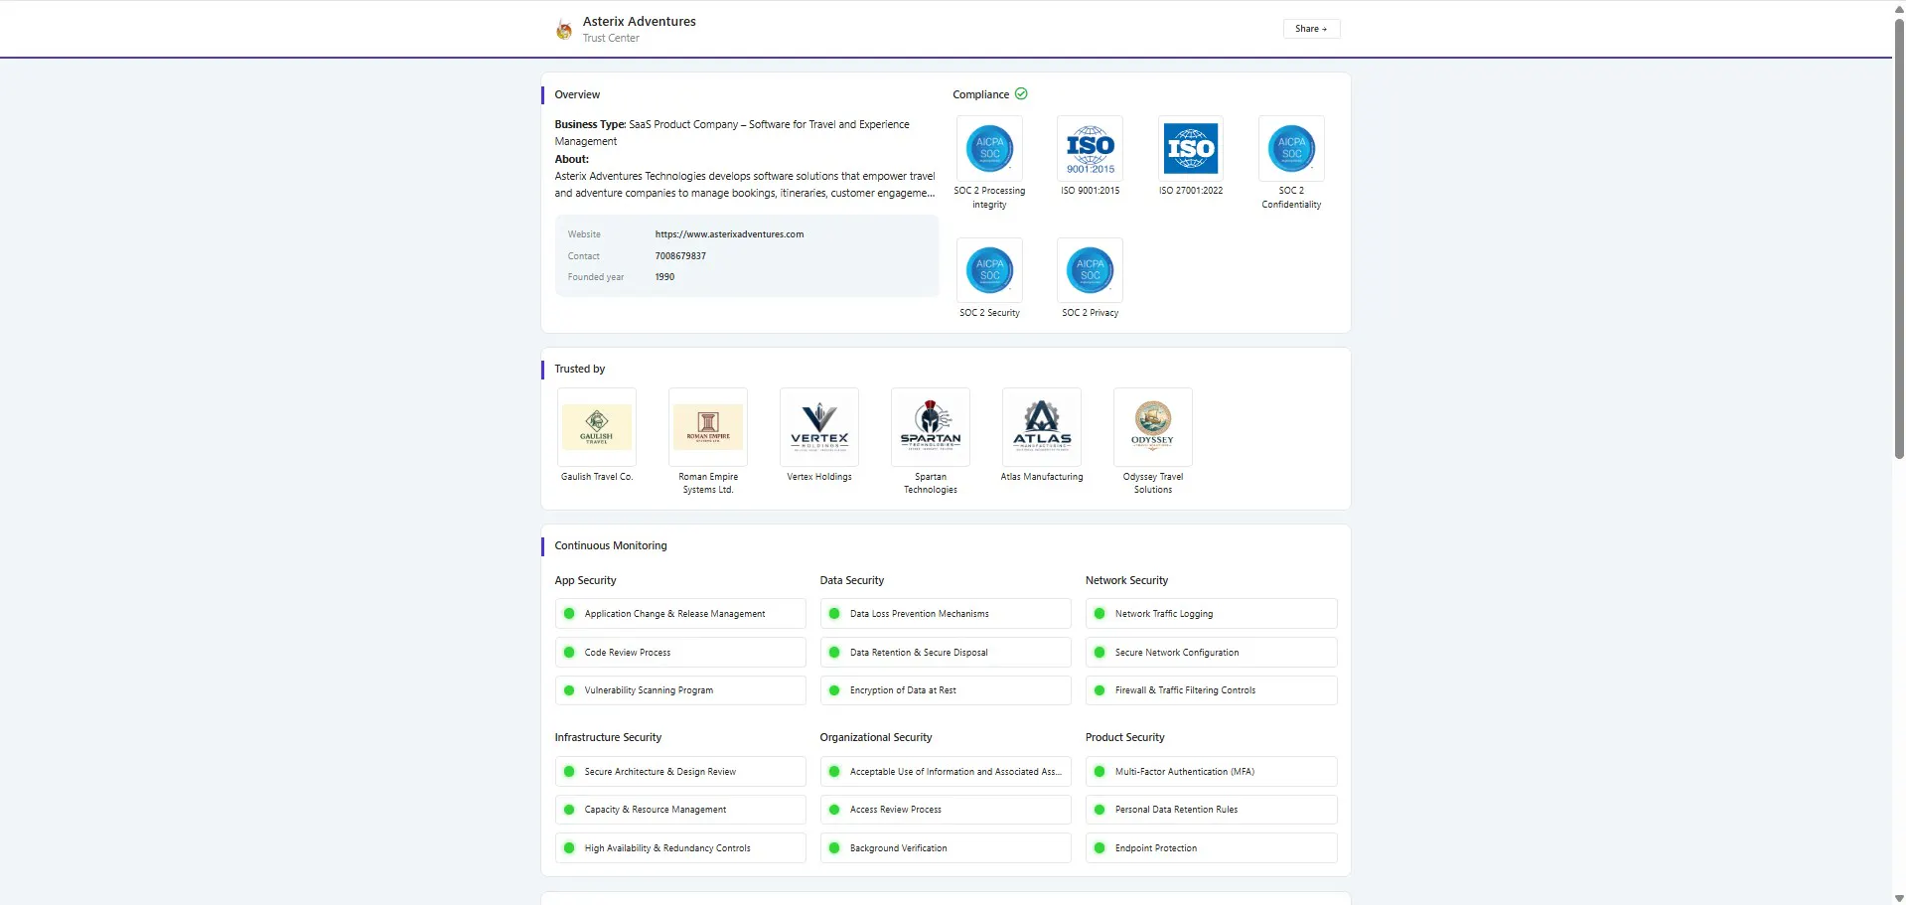
Task: Open the SOC 2 Confidentiality badge
Action: 1291,148
